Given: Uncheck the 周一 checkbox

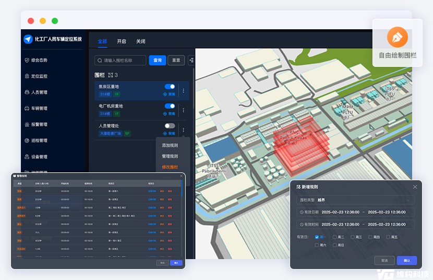Looking at the screenshot, I should [317, 237].
